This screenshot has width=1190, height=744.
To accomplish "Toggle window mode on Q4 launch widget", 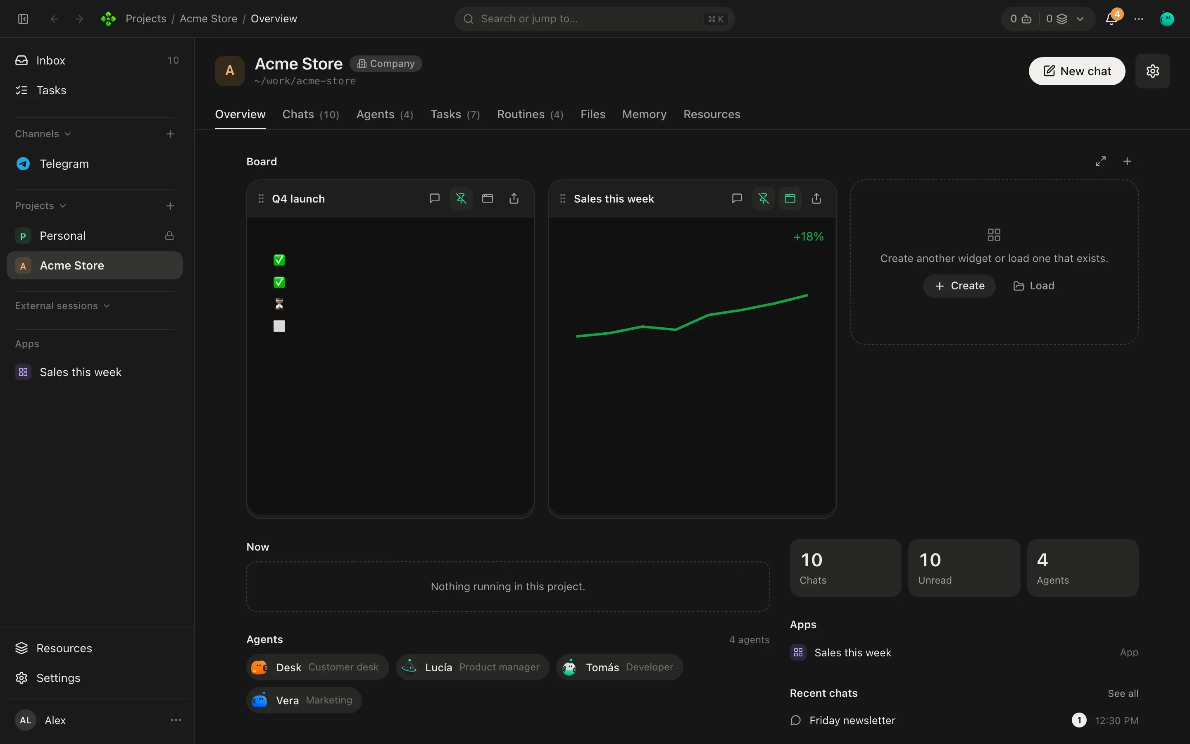I will pos(487,198).
